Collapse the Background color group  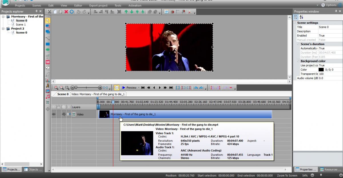298,61
